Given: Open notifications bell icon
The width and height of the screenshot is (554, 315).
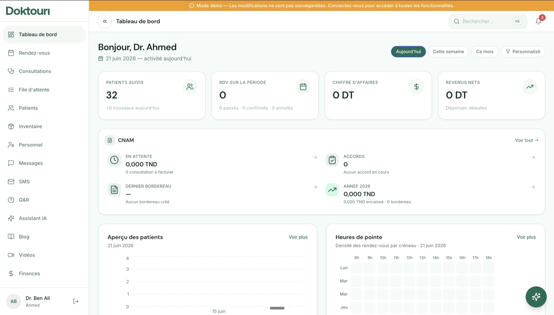Looking at the screenshot, I should pos(538,21).
